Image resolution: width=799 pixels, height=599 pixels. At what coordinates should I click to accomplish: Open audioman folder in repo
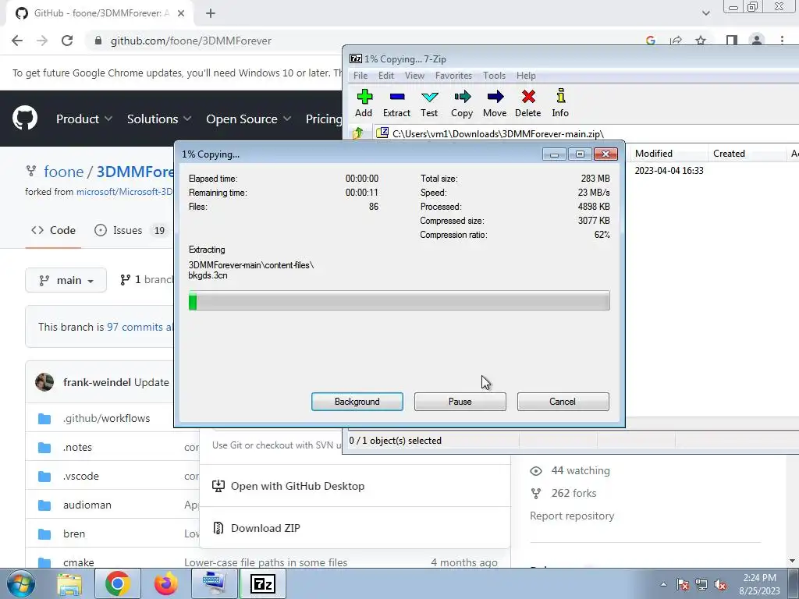(87, 505)
